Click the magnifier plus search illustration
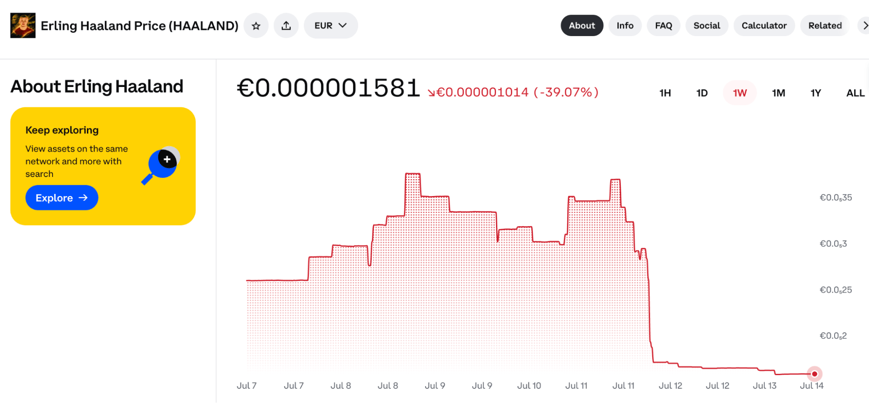The width and height of the screenshot is (869, 403). (x=161, y=166)
